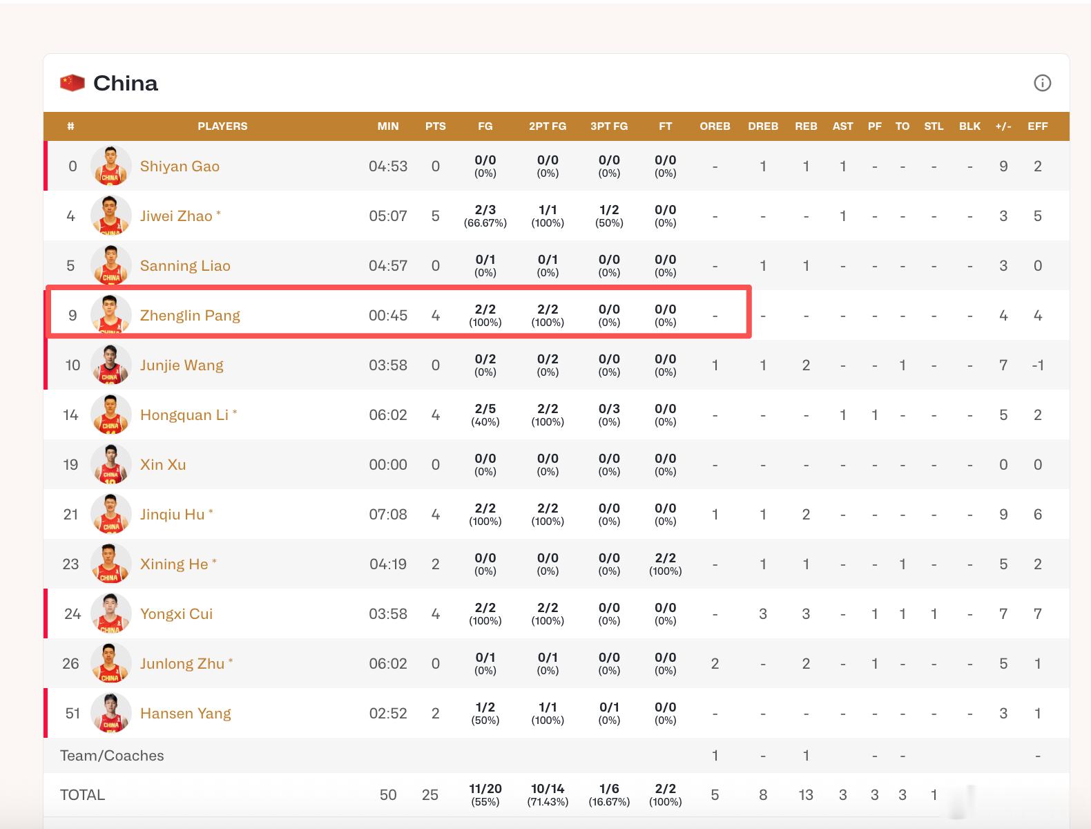Click the FT column header
Screen dimensions: 1091x829
665,126
